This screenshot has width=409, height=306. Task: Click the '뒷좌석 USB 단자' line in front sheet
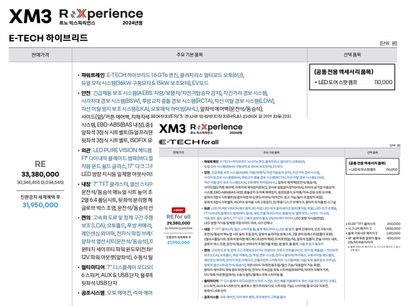coord(215,291)
